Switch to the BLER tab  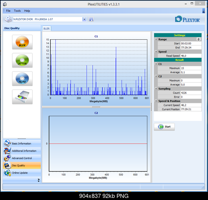47,28
